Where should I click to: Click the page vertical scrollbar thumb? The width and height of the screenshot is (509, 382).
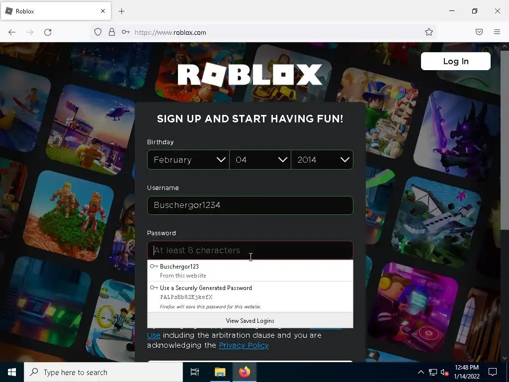505,140
